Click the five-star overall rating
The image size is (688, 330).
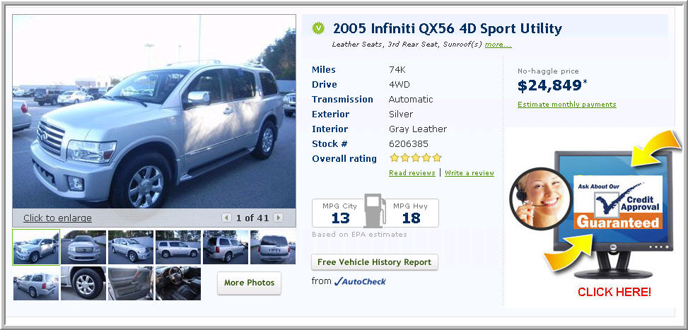coord(416,158)
